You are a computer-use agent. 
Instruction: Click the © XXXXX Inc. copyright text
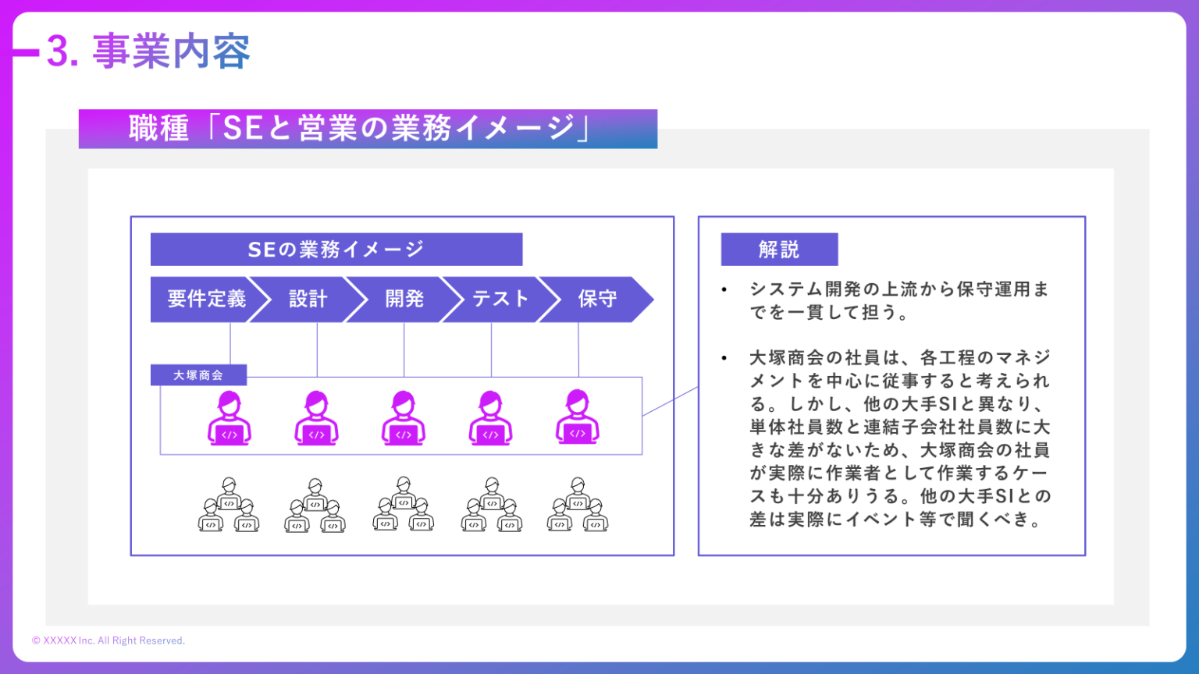click(x=109, y=640)
